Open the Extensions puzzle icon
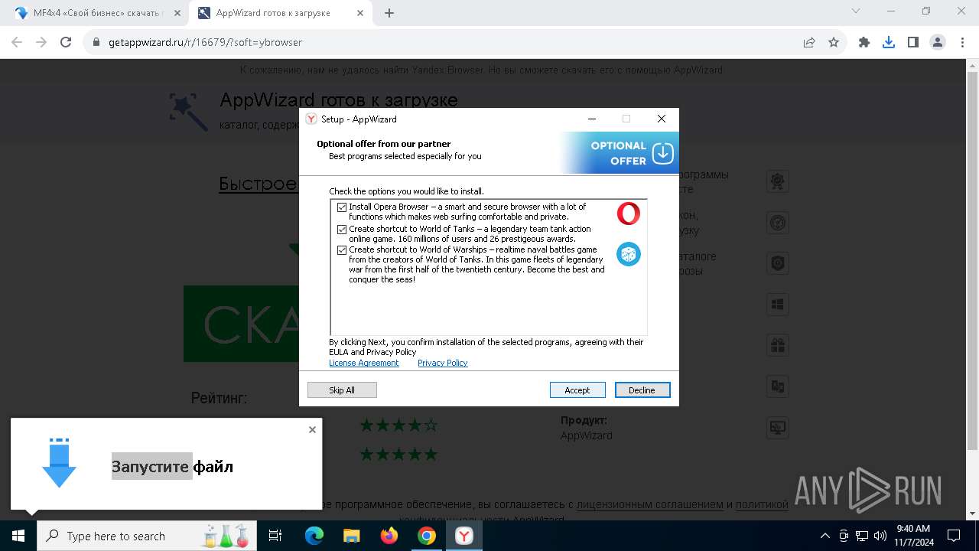This screenshot has width=979, height=551. tap(864, 42)
